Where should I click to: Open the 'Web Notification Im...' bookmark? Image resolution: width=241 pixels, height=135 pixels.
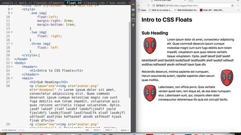[x=186, y=10]
